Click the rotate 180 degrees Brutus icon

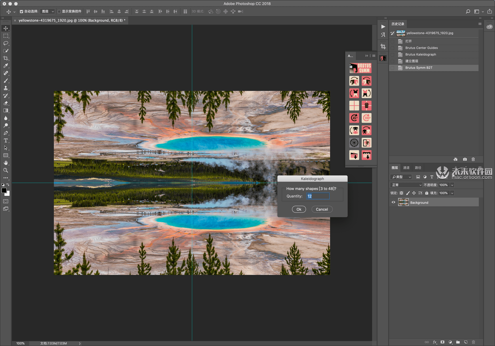(367, 118)
